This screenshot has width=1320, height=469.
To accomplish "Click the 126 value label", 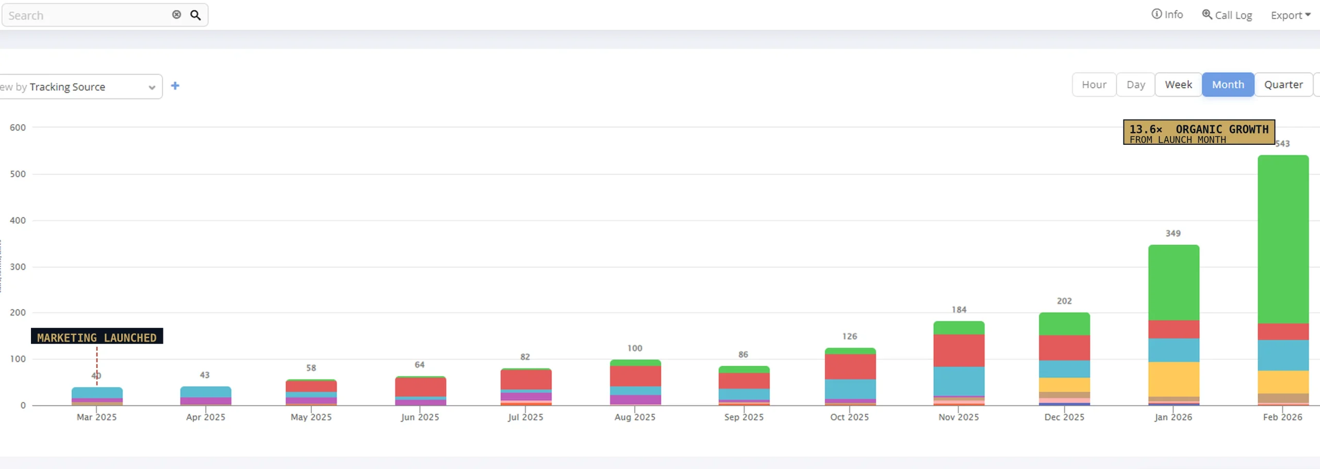I will [x=850, y=337].
